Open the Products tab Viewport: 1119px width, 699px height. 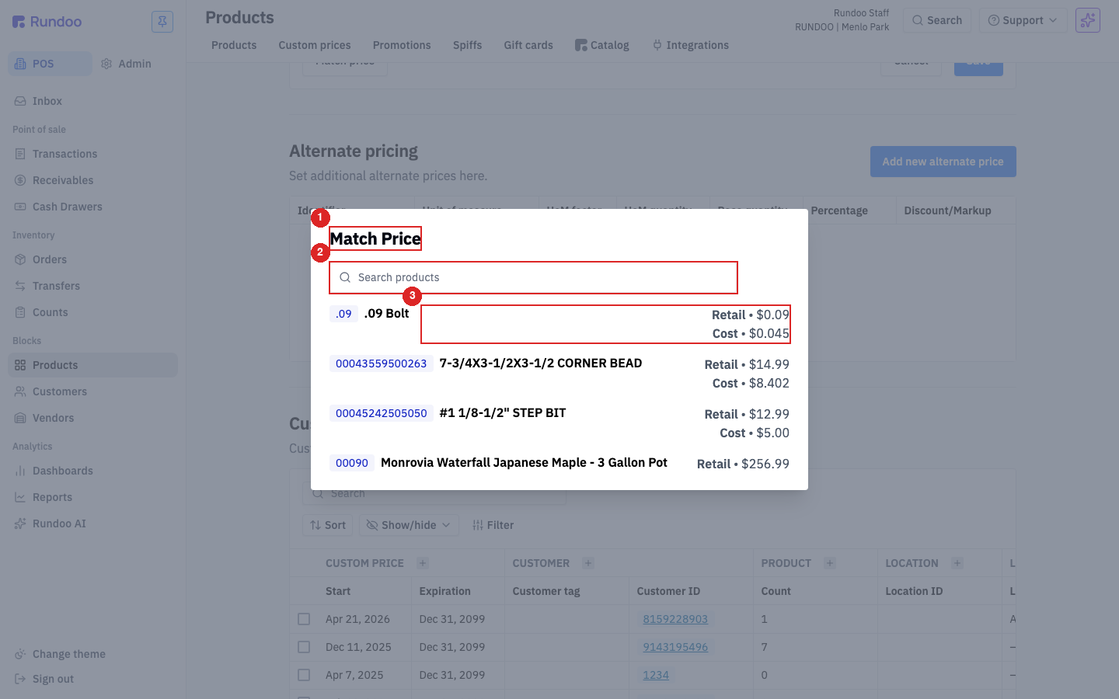pos(234,45)
